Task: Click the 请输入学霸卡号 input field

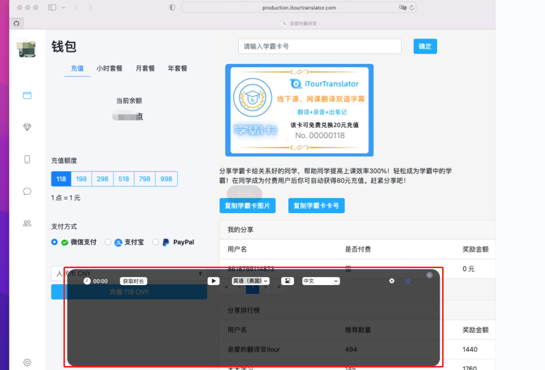Action: coord(320,46)
